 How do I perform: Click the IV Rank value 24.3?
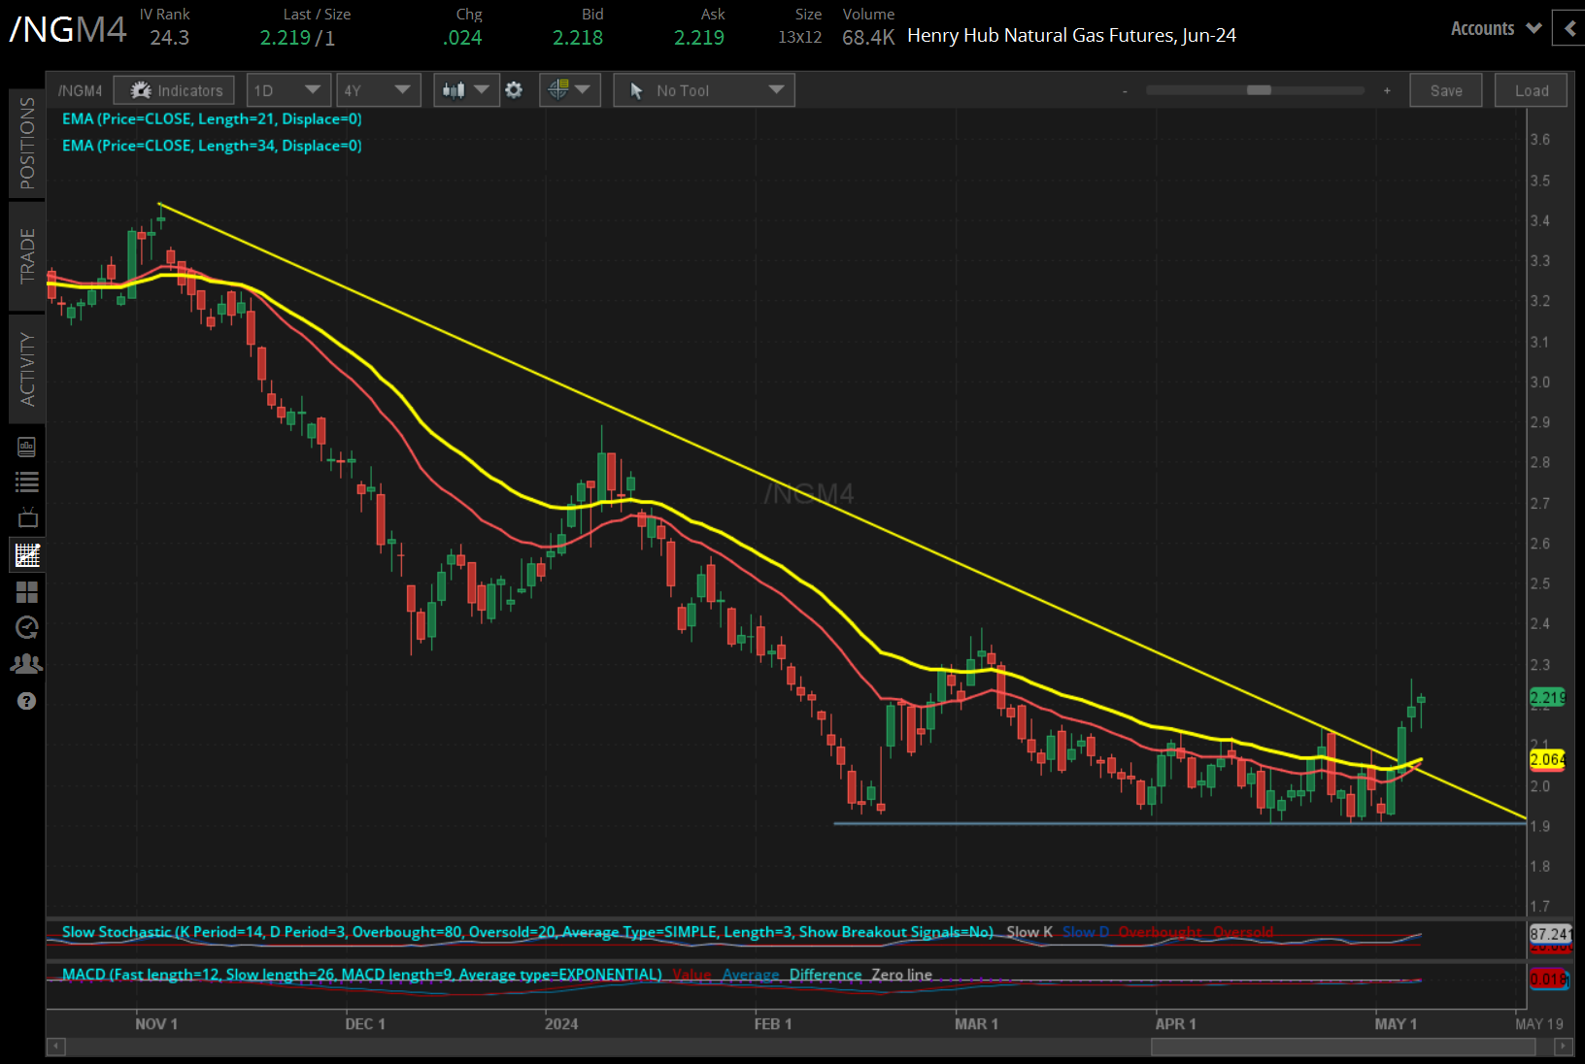(x=170, y=38)
